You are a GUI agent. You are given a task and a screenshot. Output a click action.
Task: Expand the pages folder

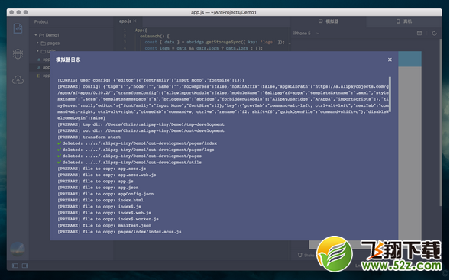point(37,43)
